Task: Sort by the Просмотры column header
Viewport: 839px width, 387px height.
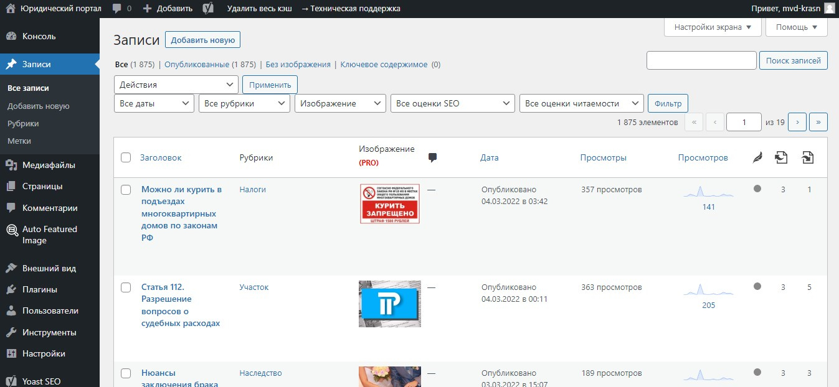Action: pos(603,157)
